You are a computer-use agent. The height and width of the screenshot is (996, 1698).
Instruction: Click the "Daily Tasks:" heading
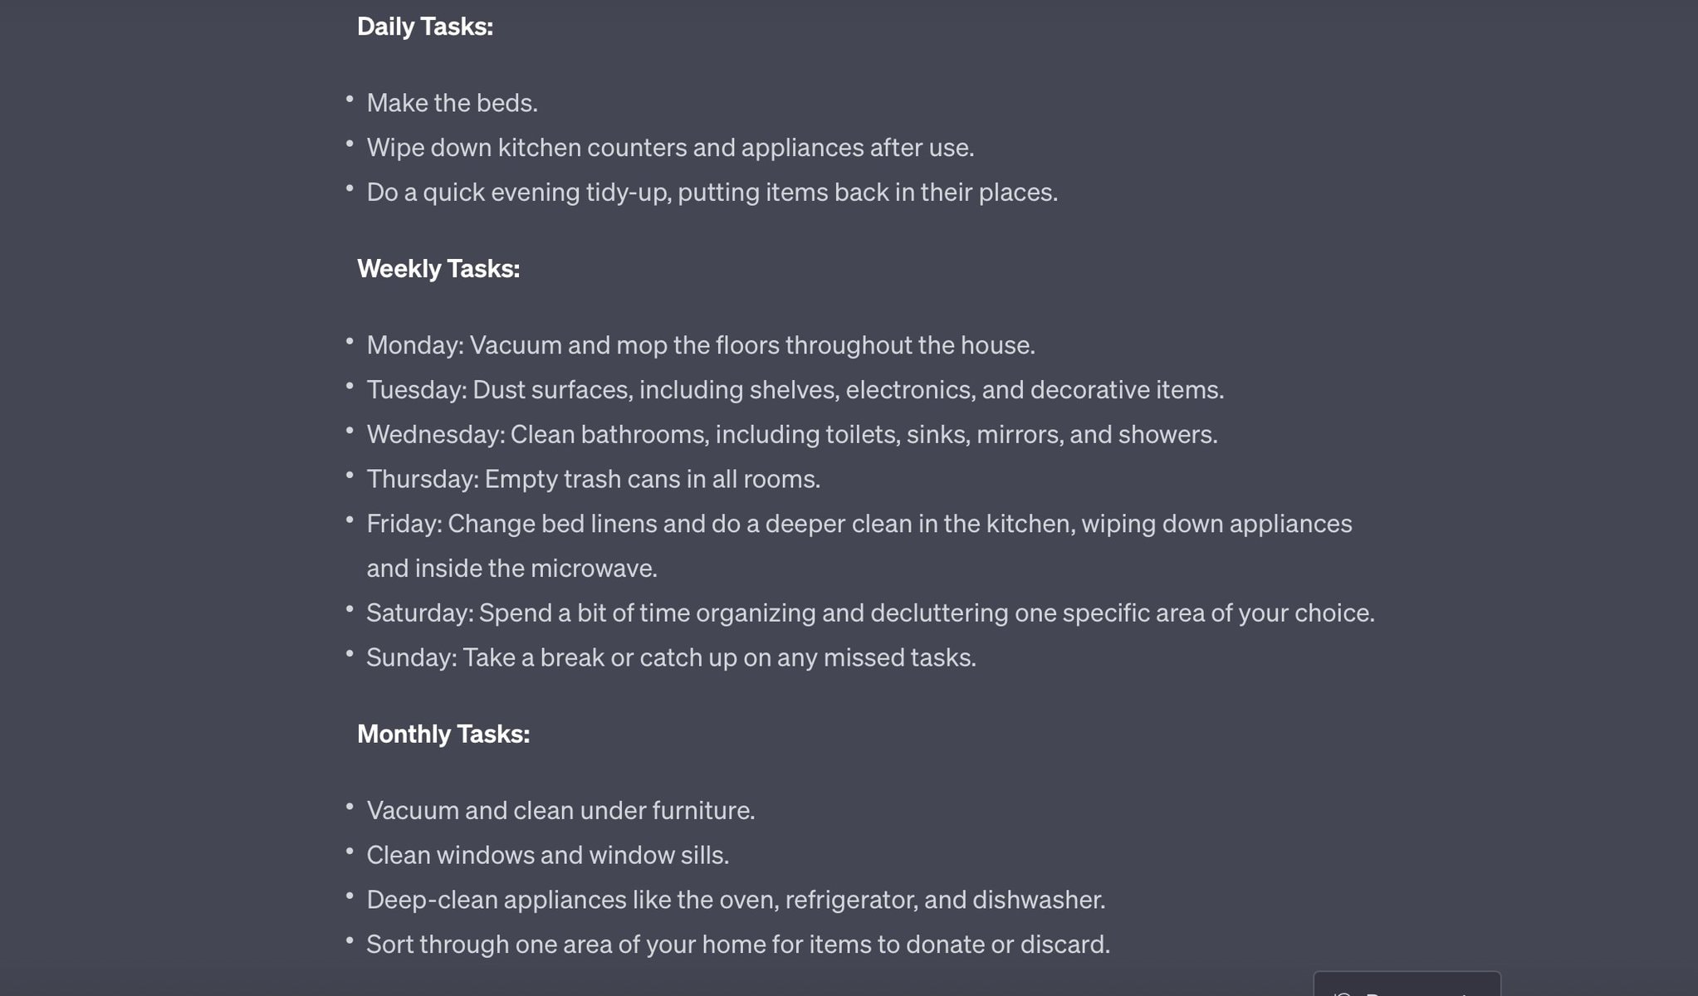tap(424, 27)
